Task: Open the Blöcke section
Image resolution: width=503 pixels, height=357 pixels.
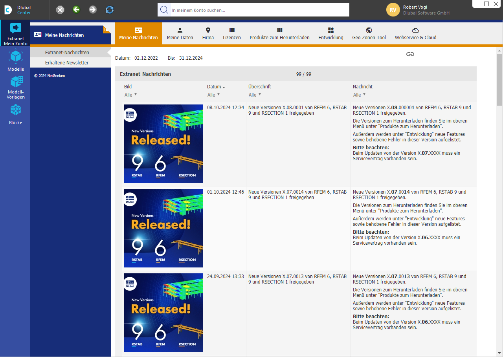Action: point(15,115)
